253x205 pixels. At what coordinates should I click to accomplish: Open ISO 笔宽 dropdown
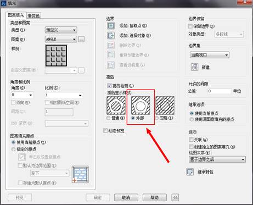click(66, 124)
